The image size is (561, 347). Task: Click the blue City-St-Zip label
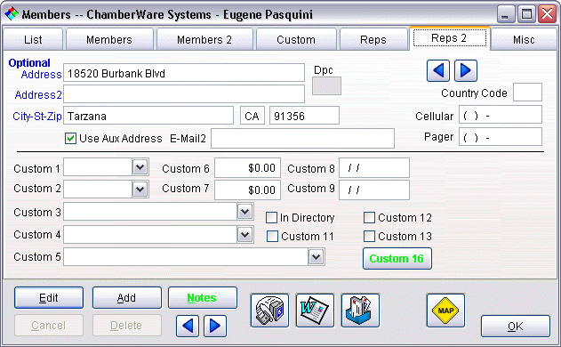[36, 116]
